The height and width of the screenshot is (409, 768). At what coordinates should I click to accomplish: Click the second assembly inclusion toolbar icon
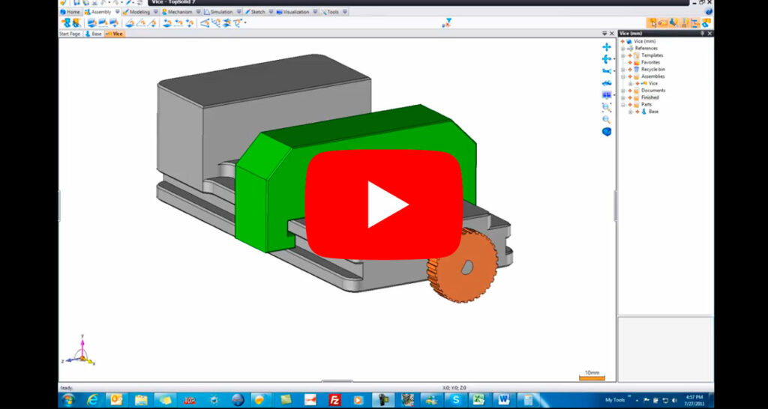coord(76,22)
